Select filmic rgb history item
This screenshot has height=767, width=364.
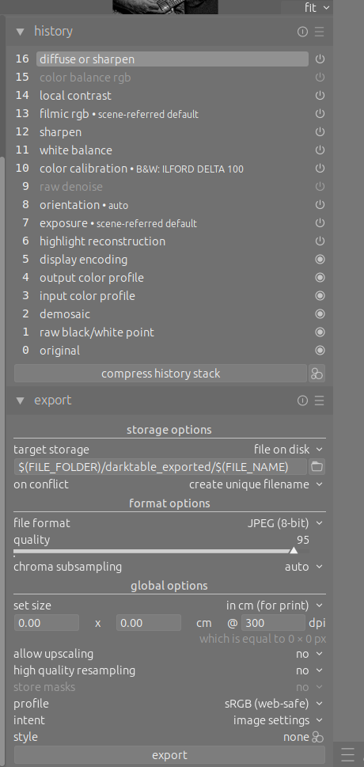pos(64,114)
